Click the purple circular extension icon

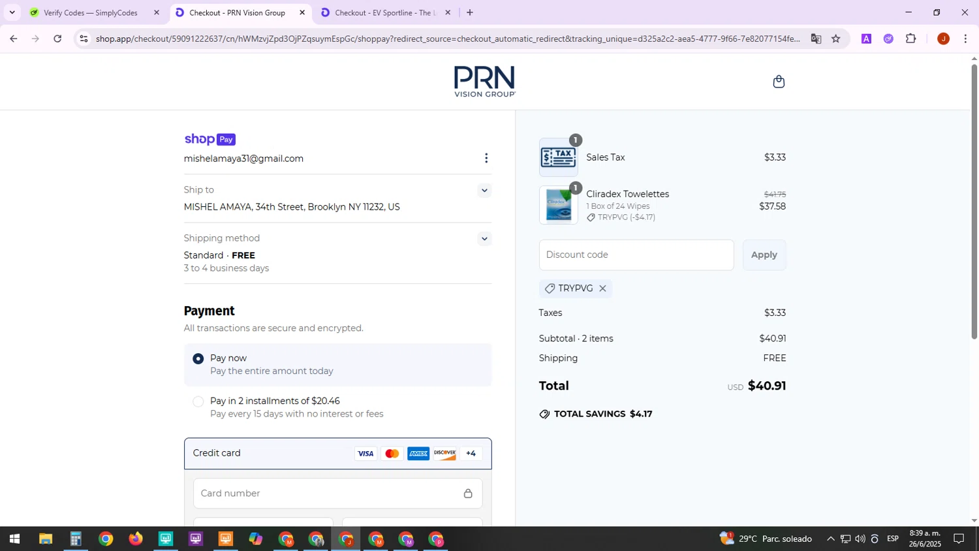888,39
